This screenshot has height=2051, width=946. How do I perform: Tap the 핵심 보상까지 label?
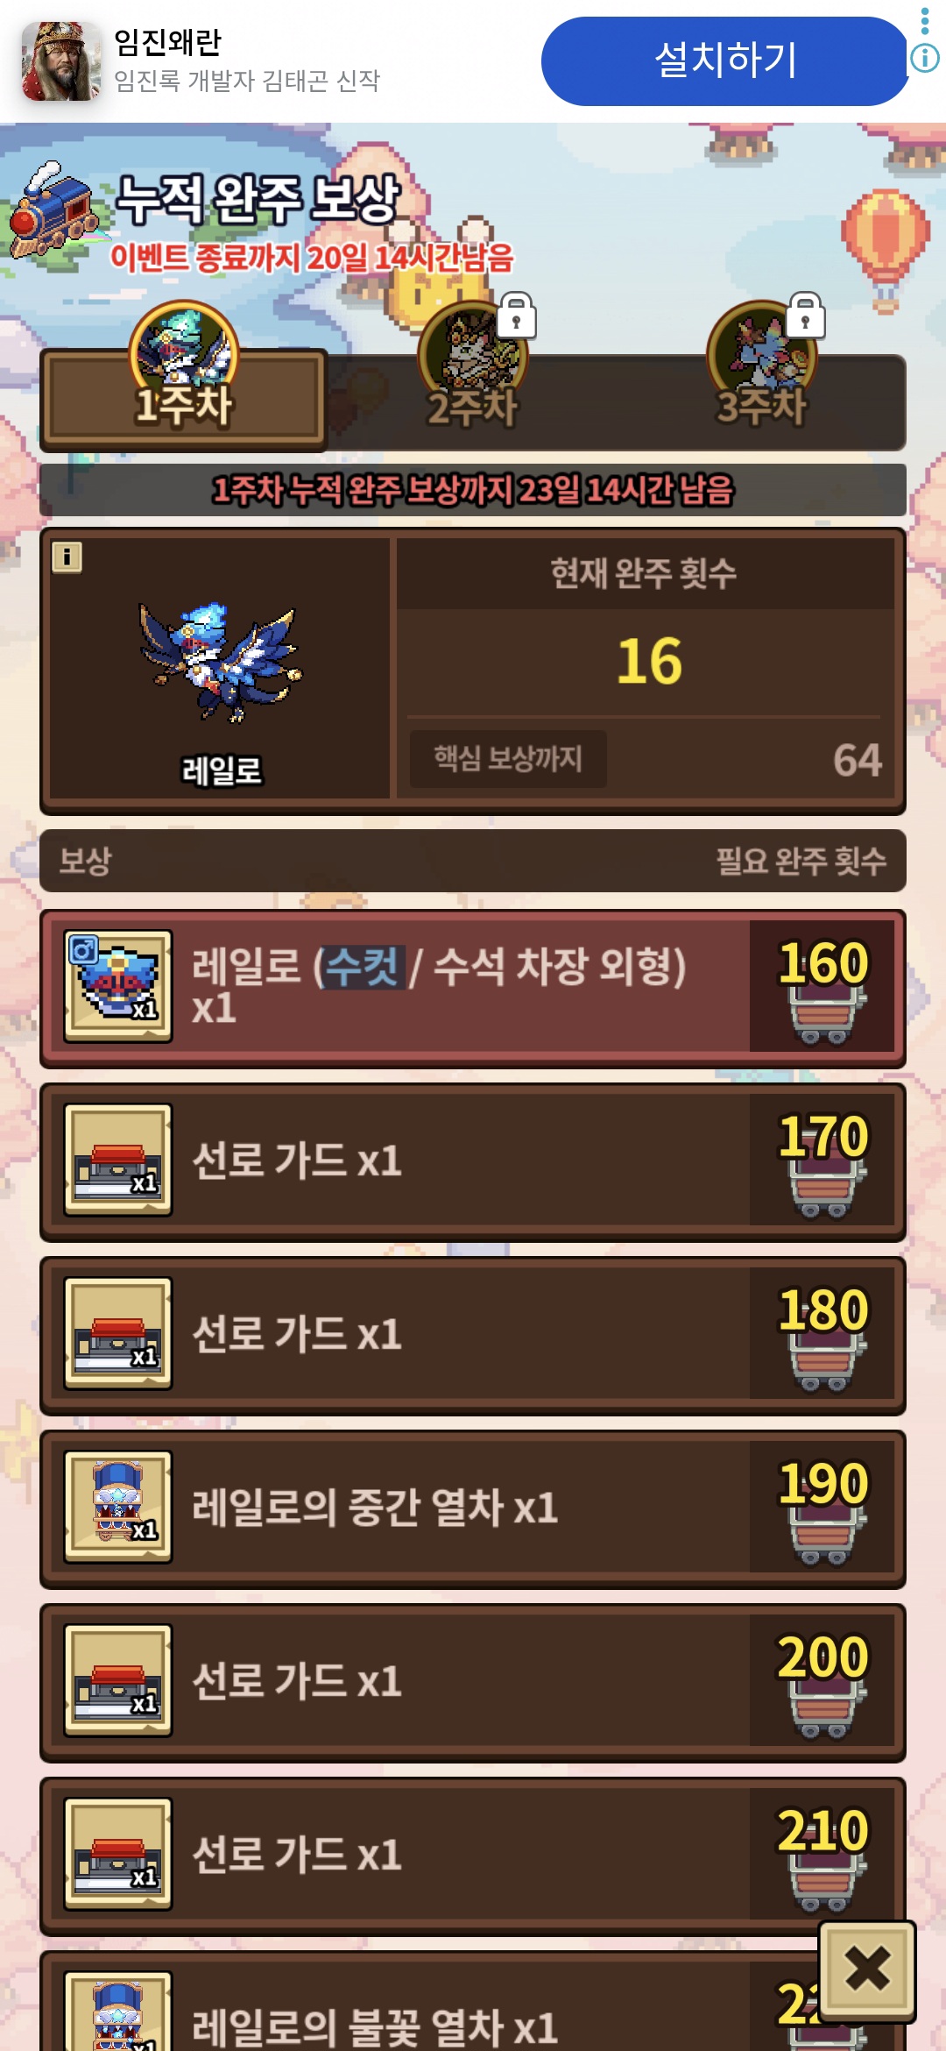(x=508, y=758)
